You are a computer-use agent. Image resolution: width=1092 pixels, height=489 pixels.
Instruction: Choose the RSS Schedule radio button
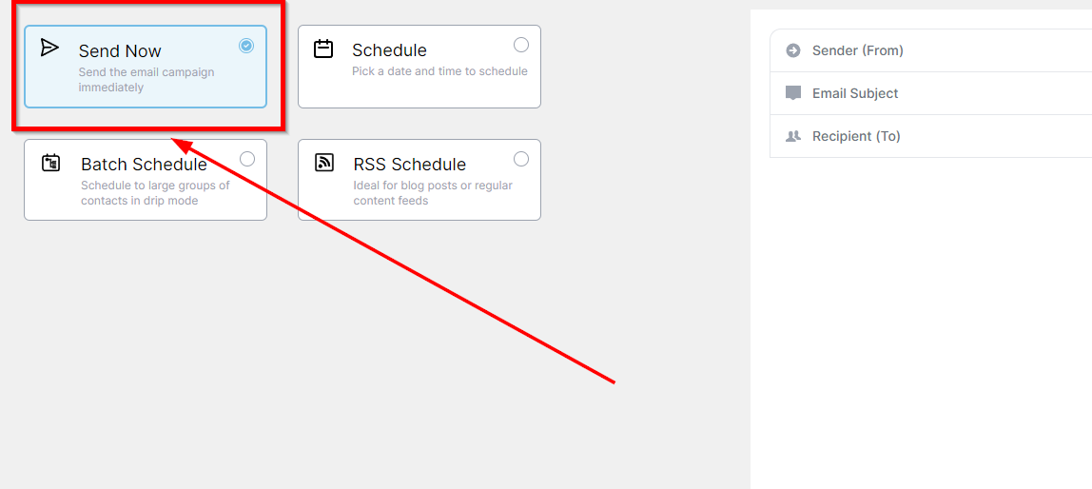click(x=521, y=159)
